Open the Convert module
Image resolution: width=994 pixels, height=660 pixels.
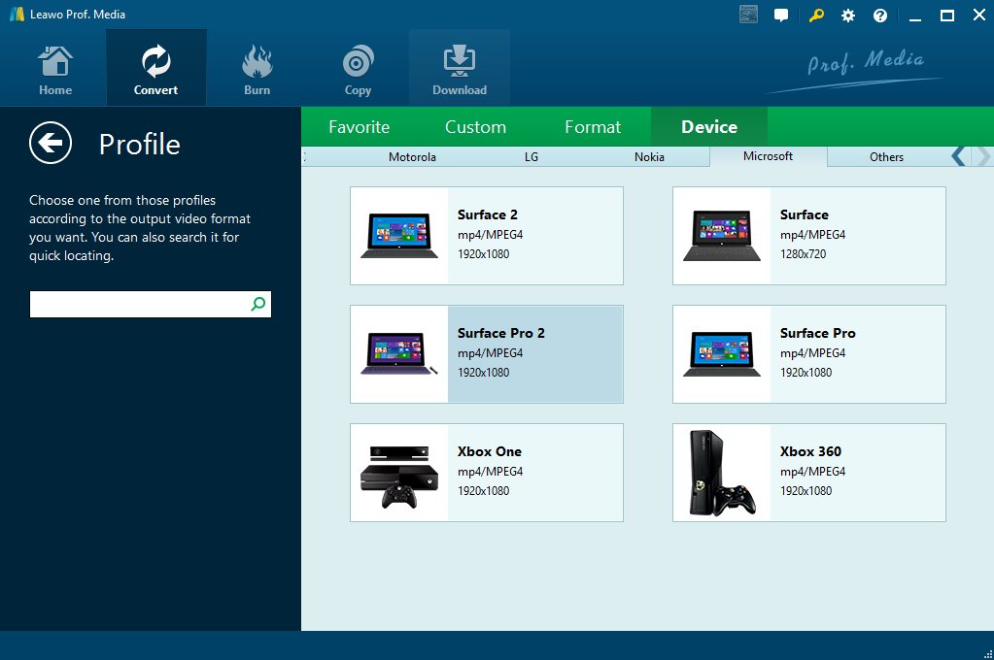pos(155,68)
